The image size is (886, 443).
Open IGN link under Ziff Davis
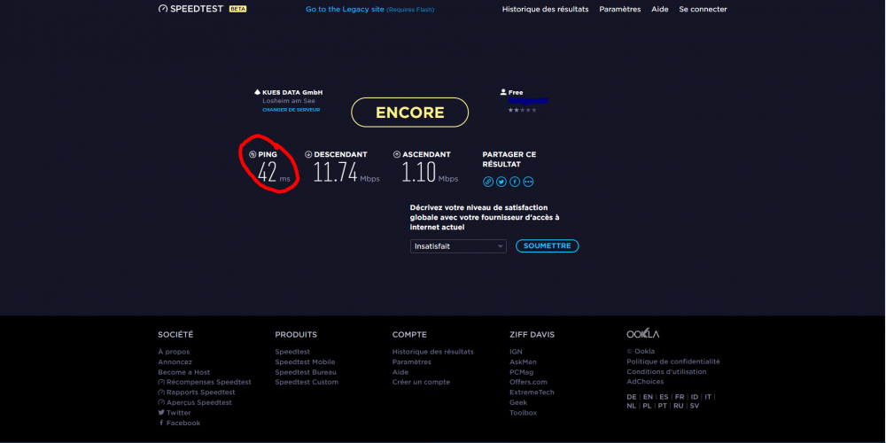tap(516, 352)
